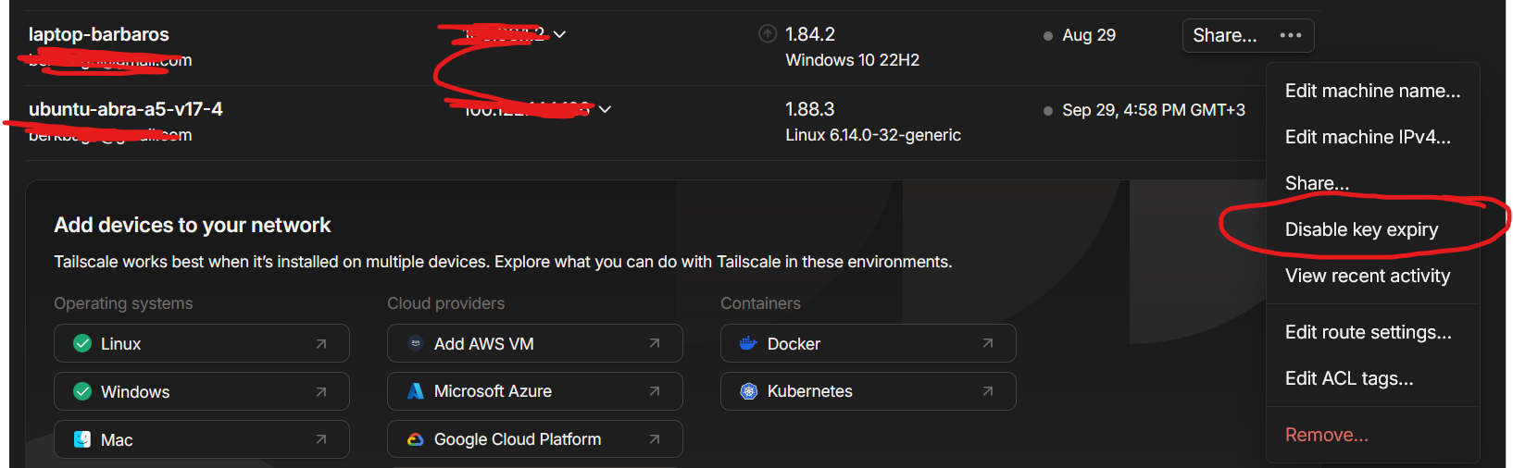The image size is (1513, 468).
Task: Click the AWS logo icon
Action: click(416, 343)
